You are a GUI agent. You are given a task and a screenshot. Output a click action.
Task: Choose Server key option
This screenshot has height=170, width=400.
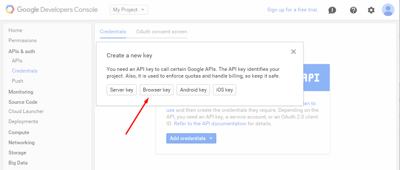(x=121, y=90)
